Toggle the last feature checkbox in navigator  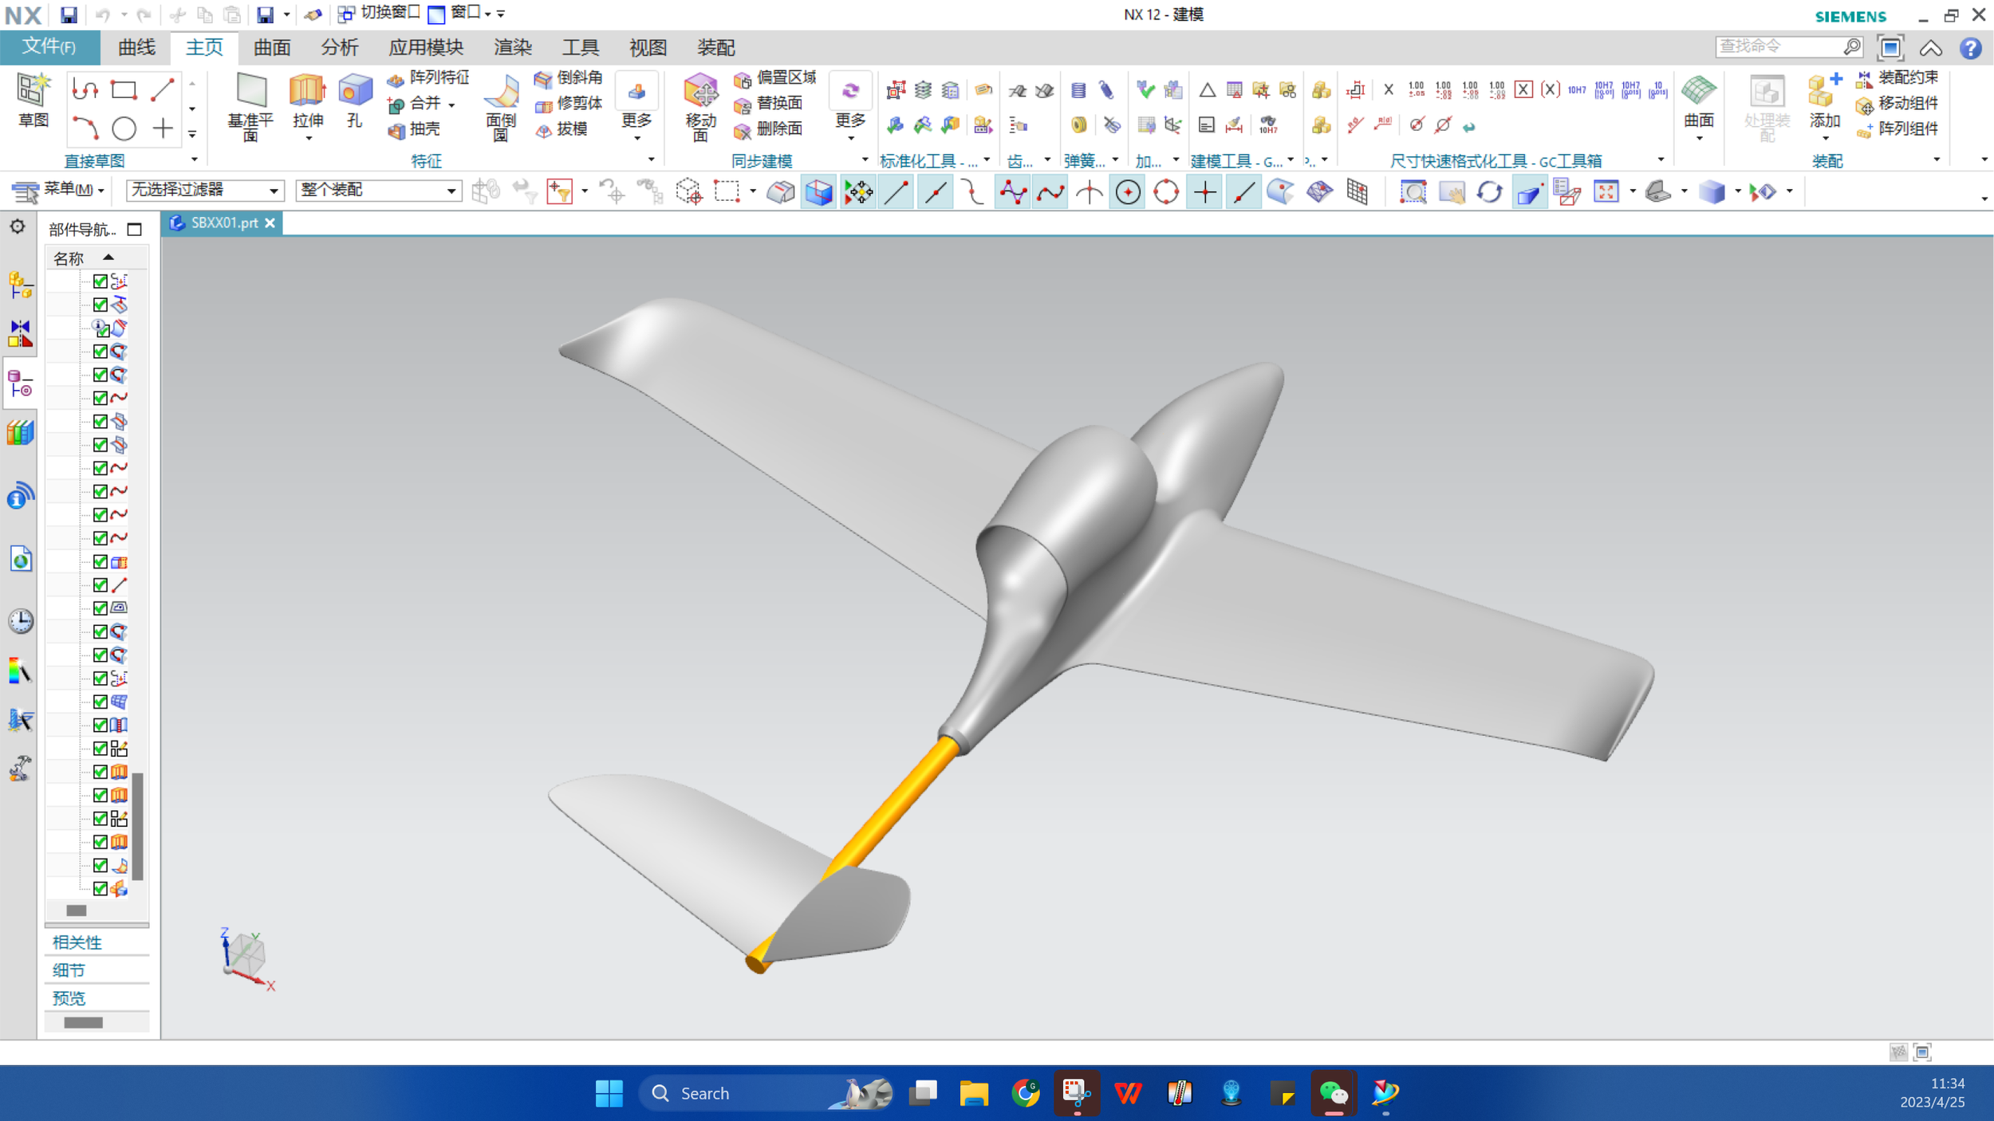(100, 888)
